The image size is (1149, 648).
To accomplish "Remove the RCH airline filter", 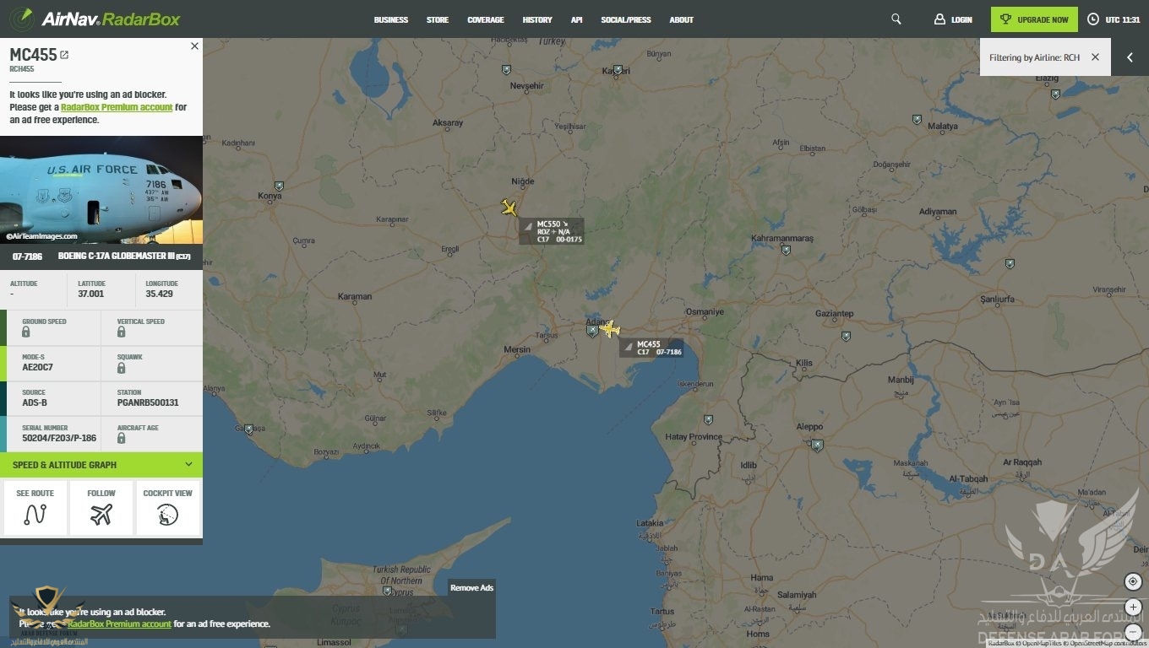I will (x=1095, y=57).
